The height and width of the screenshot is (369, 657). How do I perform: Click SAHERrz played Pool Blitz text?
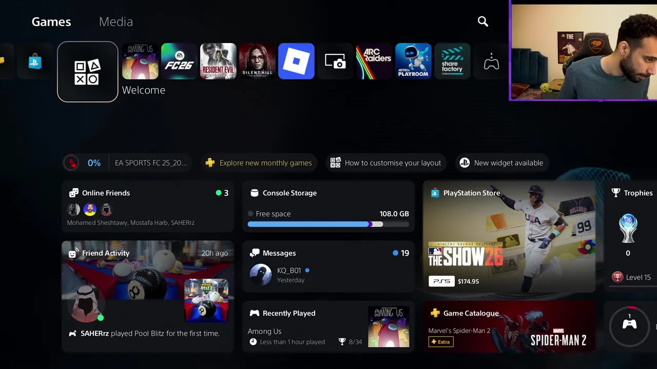150,333
